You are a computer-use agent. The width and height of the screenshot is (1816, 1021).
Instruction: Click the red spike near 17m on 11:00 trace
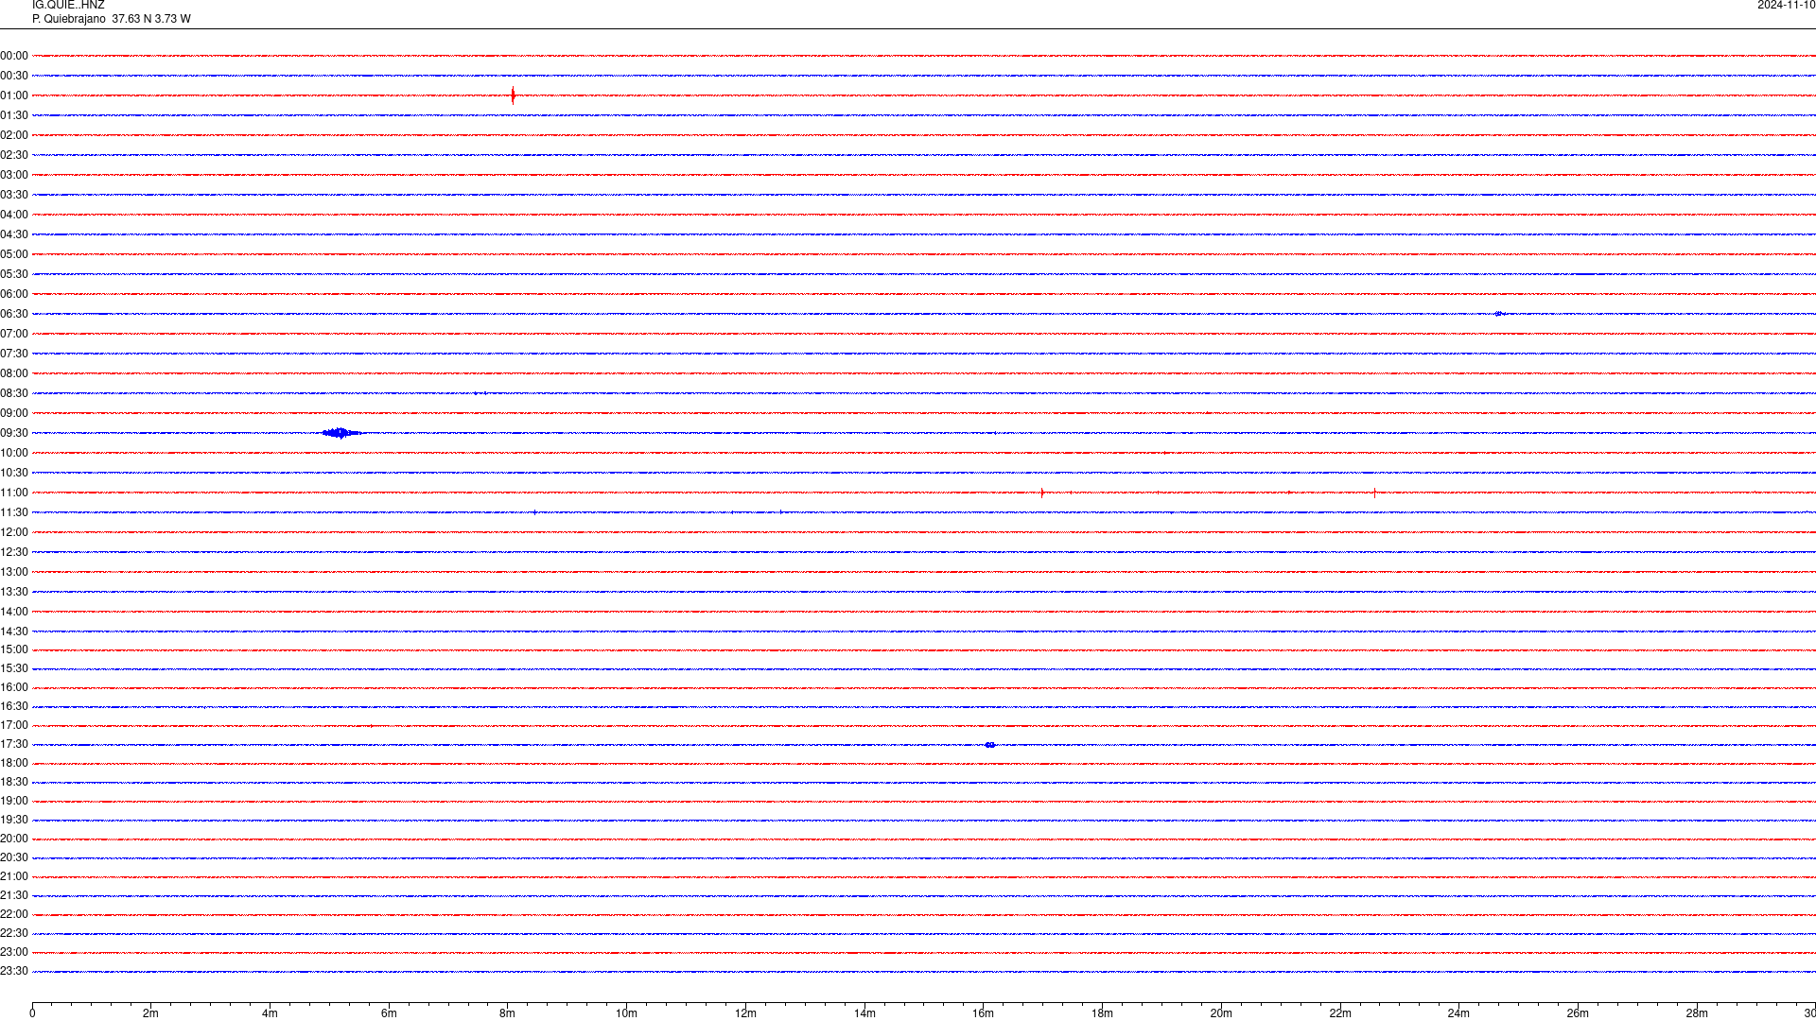1042,493
